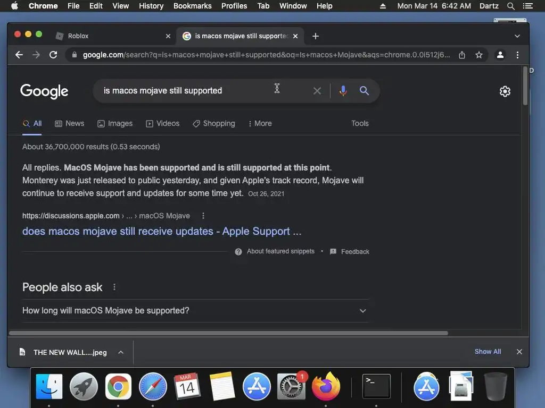This screenshot has width=545, height=408.
Task: Open the Profiles menu
Action: pos(234,6)
